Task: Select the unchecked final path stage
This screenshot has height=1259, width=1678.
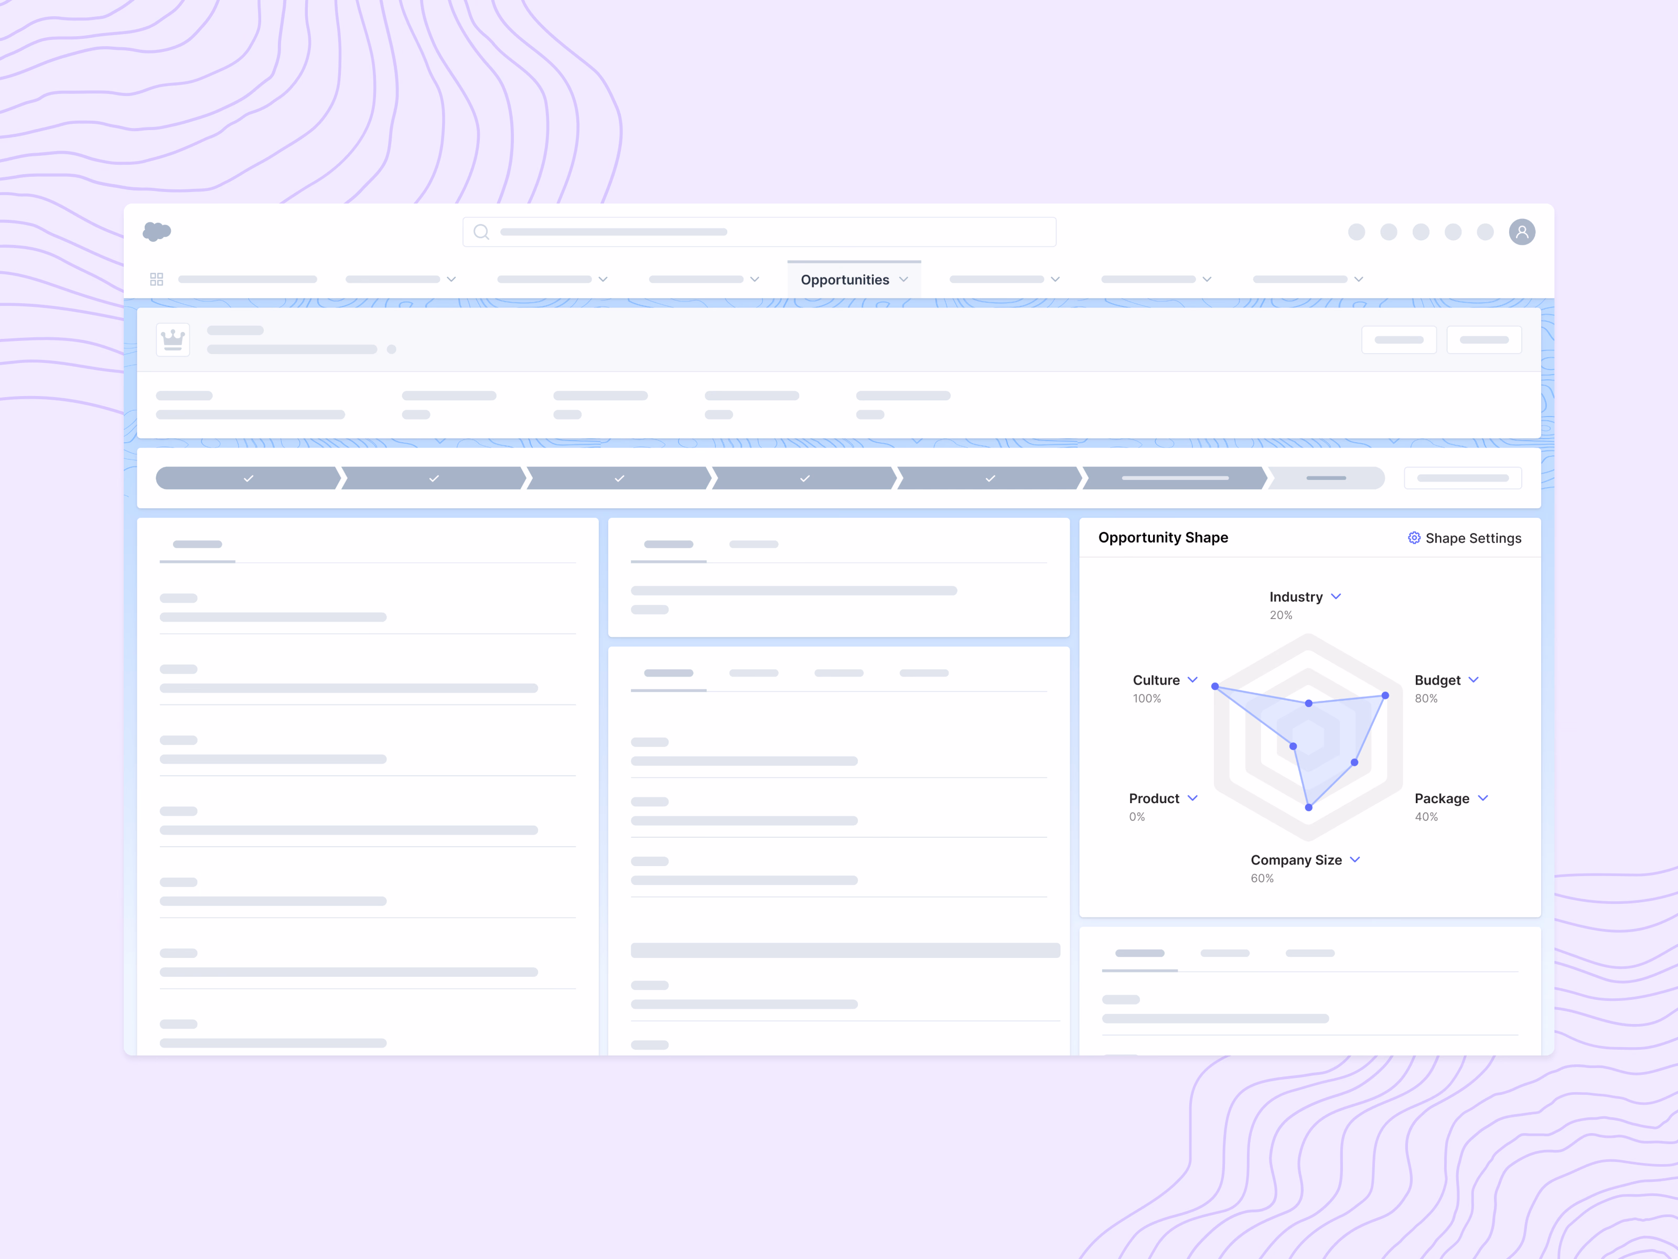Action: [x=1326, y=478]
